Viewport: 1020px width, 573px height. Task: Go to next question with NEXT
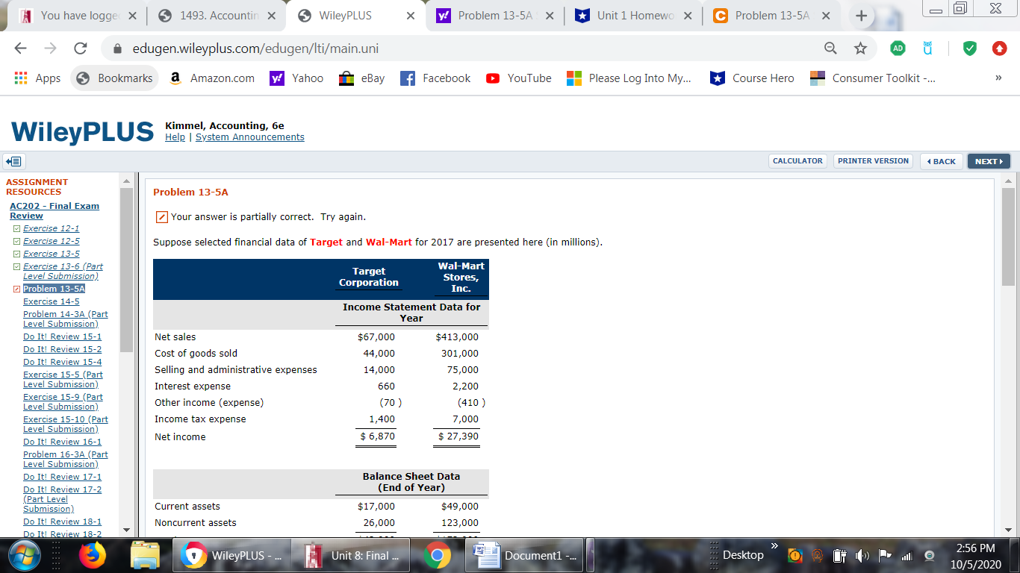tap(989, 161)
